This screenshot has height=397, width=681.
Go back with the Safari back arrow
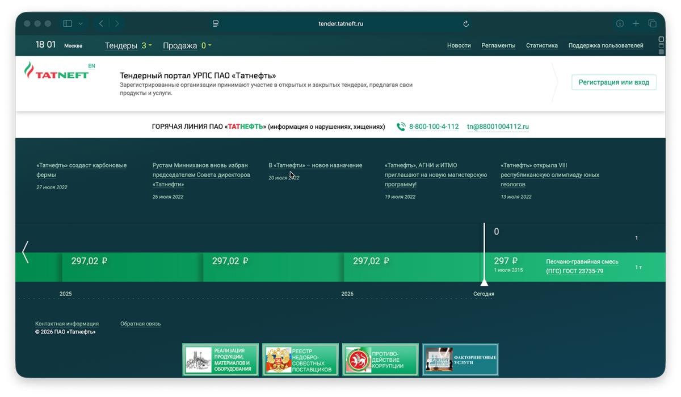click(101, 23)
